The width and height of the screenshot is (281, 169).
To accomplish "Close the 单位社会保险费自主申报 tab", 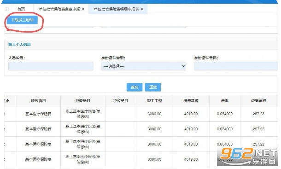I will (83, 9).
